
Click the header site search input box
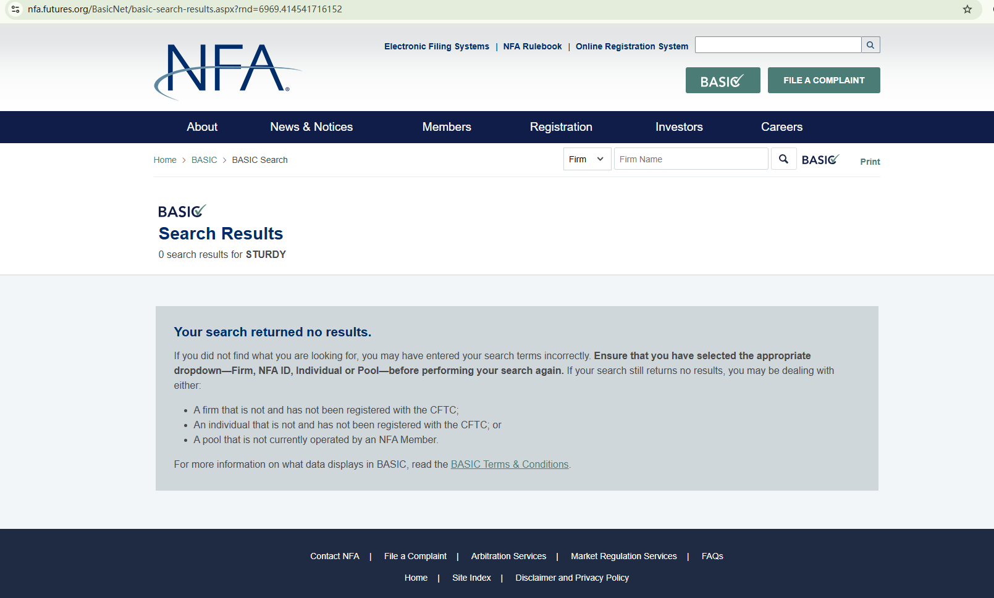click(x=778, y=45)
